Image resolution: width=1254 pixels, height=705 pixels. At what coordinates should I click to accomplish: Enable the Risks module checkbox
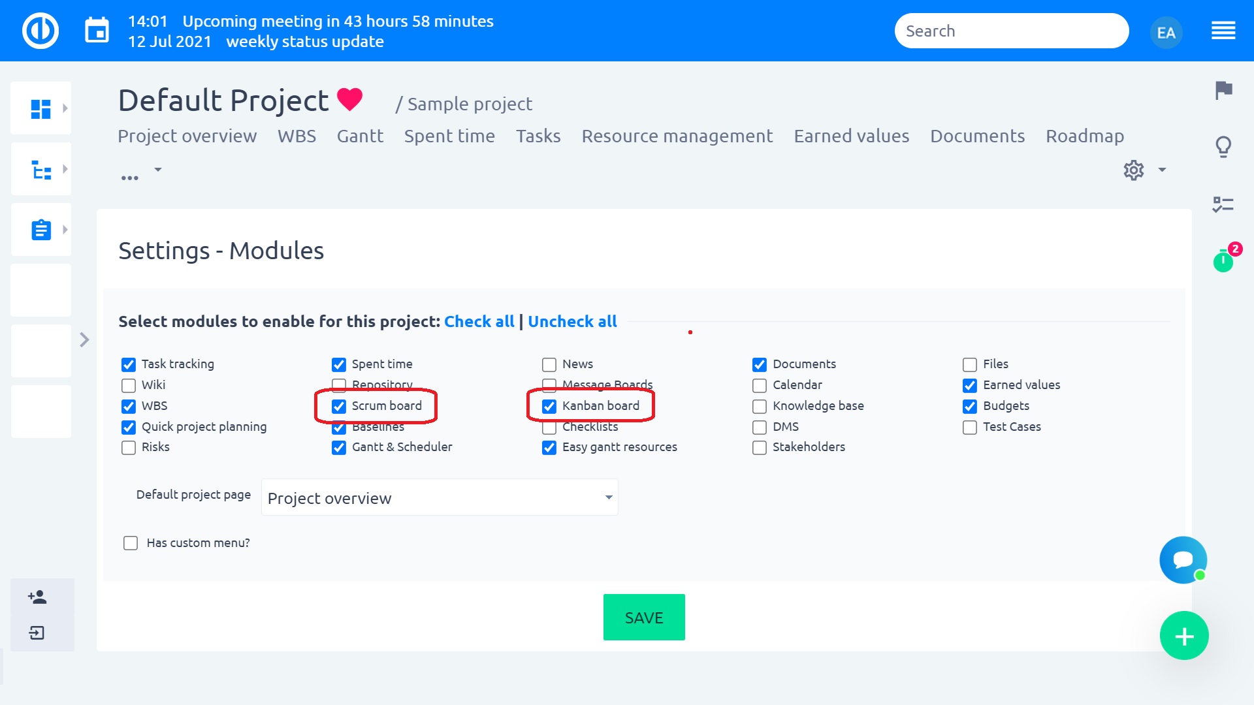(x=129, y=447)
